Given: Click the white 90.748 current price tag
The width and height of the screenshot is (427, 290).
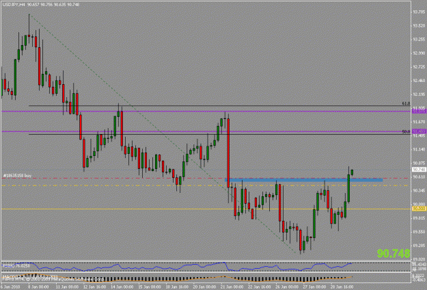Looking at the screenshot, I should (419, 170).
